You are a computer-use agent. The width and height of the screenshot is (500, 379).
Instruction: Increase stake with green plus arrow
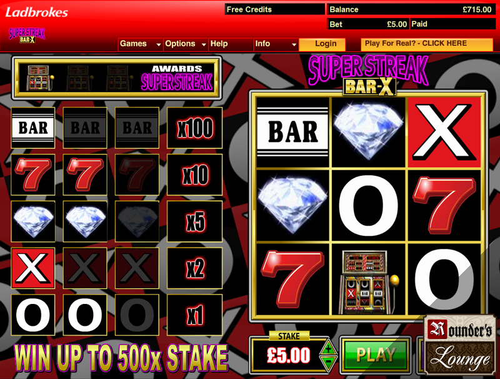(328, 348)
